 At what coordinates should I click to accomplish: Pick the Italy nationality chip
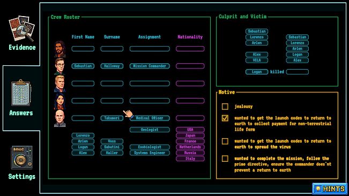pos(190,159)
